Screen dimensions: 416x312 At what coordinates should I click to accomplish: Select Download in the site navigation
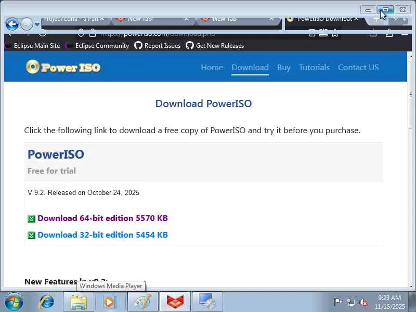[x=250, y=68]
